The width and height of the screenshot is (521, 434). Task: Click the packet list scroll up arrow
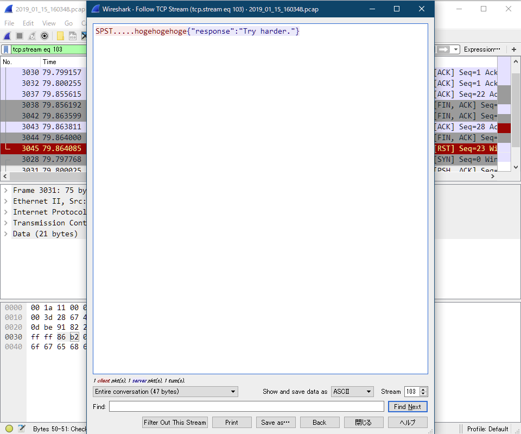[x=516, y=61]
